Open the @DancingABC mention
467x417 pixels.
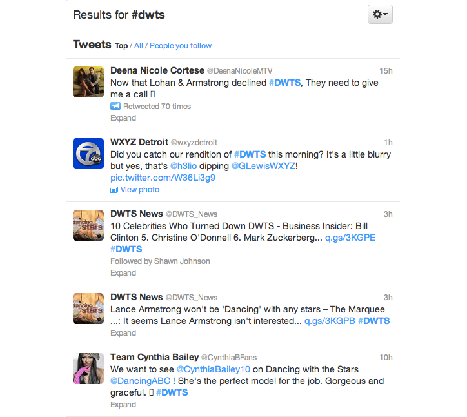pos(140,381)
